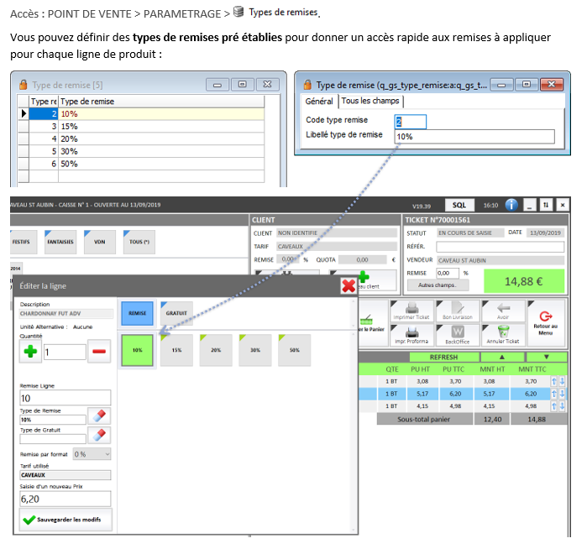Switch to the Tous les champs tab
Image resolution: width=587 pixels, height=554 pixels.
369,101
